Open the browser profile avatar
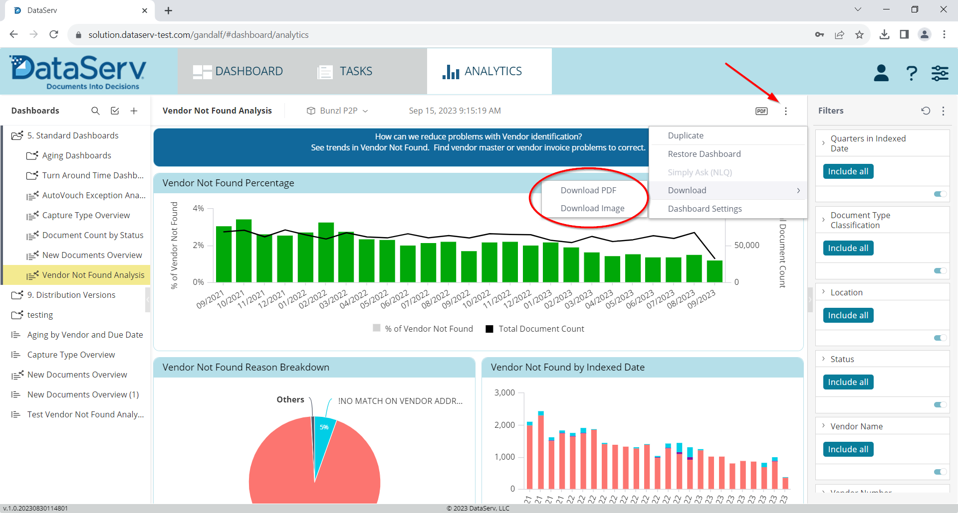Image resolution: width=958 pixels, height=513 pixels. coord(925,34)
